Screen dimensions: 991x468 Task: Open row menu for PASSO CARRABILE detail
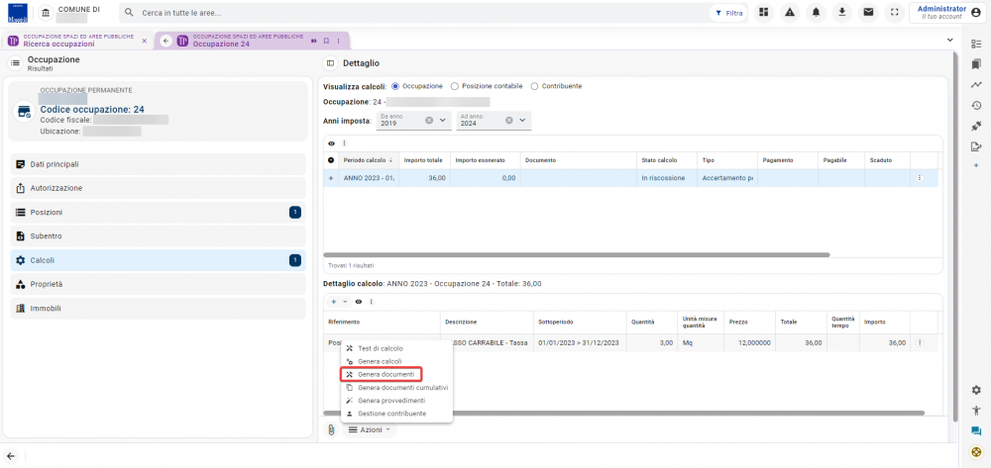tap(919, 343)
